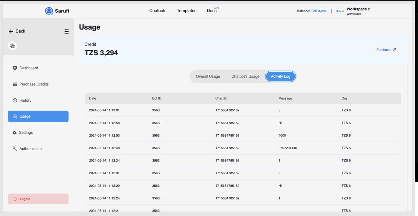Click the Credit TZS 3,294 amount
Viewport: 418px width, 216px height.
coord(101,53)
